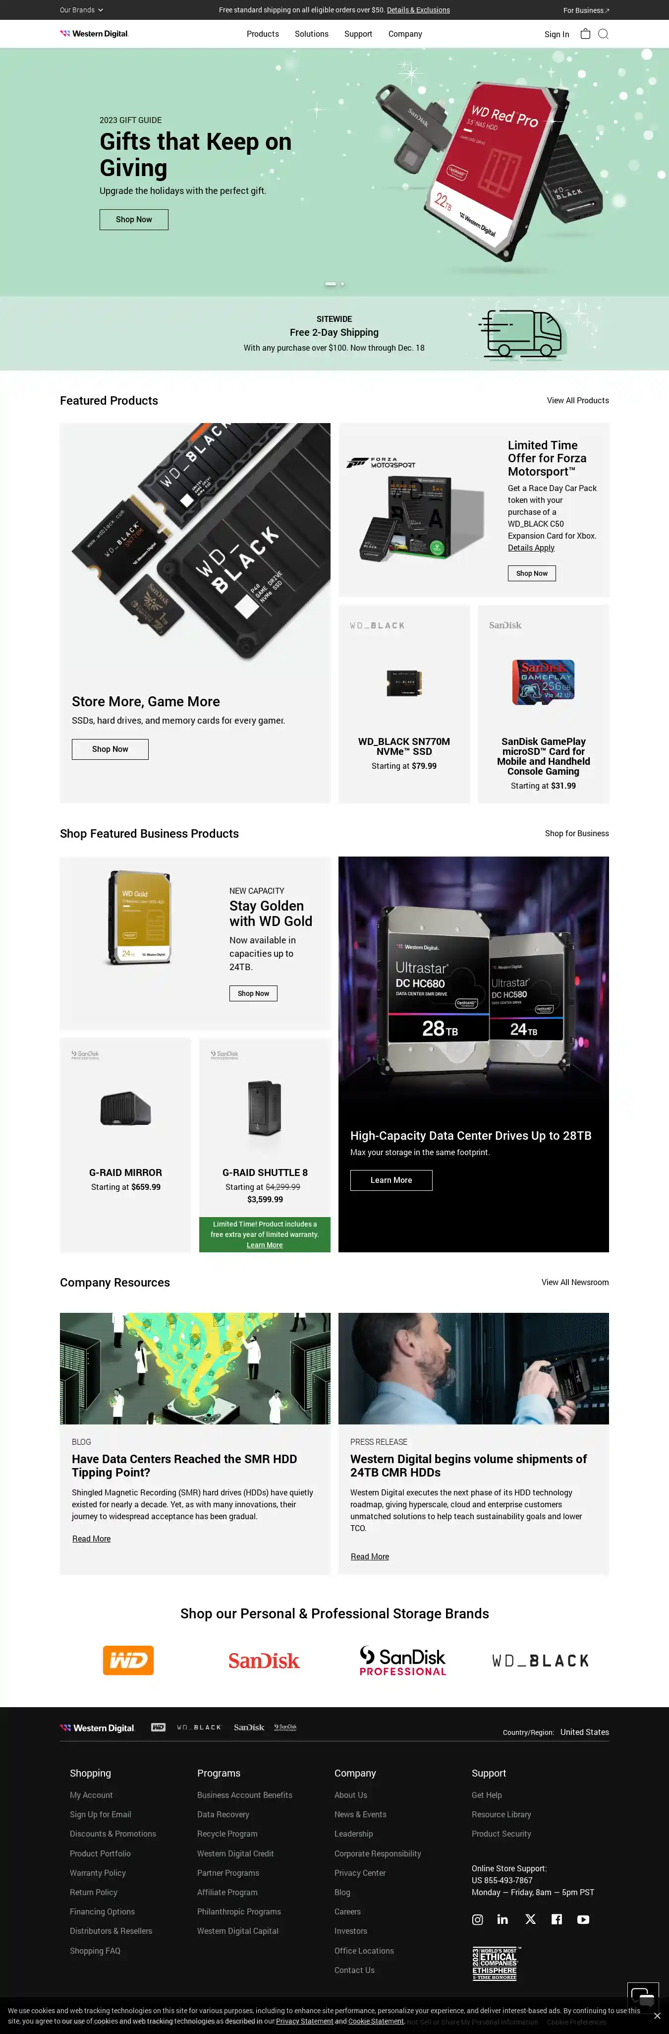Click Shop Now in the gift guide banner

click(x=134, y=220)
